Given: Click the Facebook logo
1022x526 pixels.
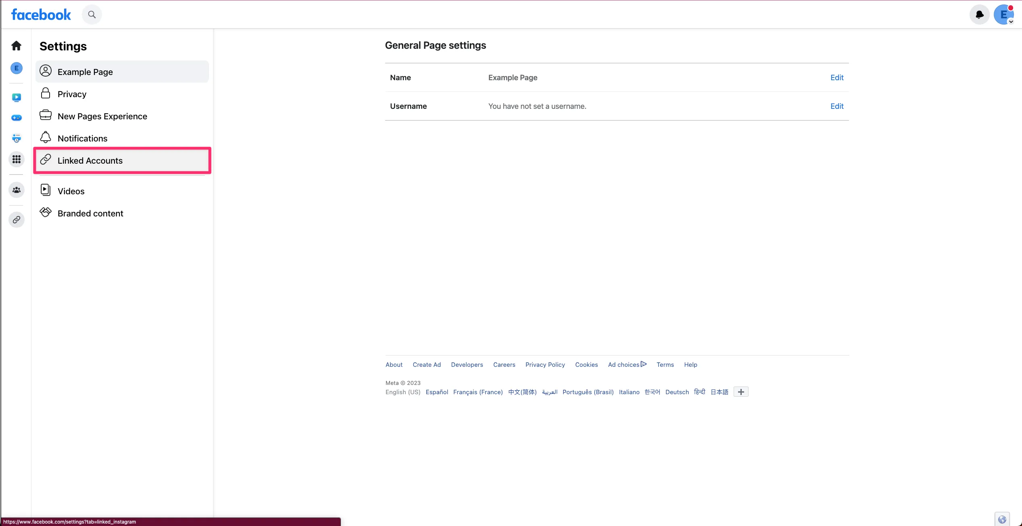Looking at the screenshot, I should (x=41, y=15).
